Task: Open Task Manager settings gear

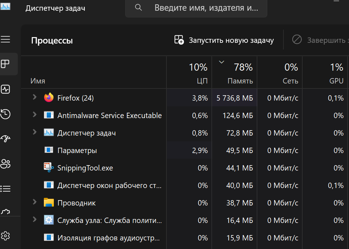Action: click(5, 235)
